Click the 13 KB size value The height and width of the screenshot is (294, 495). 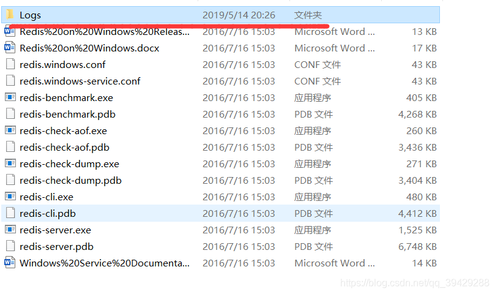pos(424,32)
